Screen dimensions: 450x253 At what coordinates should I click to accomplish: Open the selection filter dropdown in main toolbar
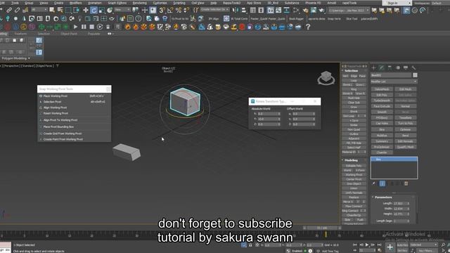39,10
